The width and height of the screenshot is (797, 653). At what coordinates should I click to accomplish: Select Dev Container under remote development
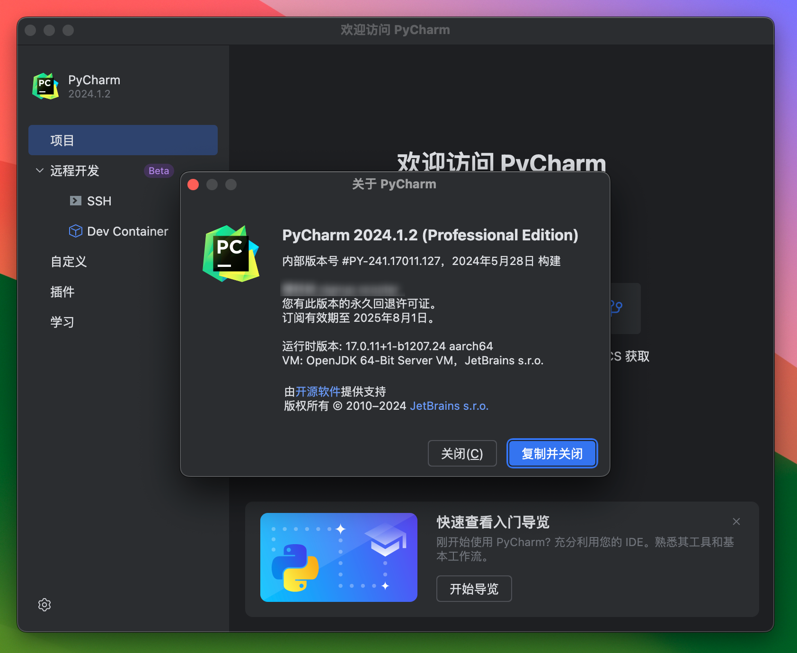tap(128, 231)
